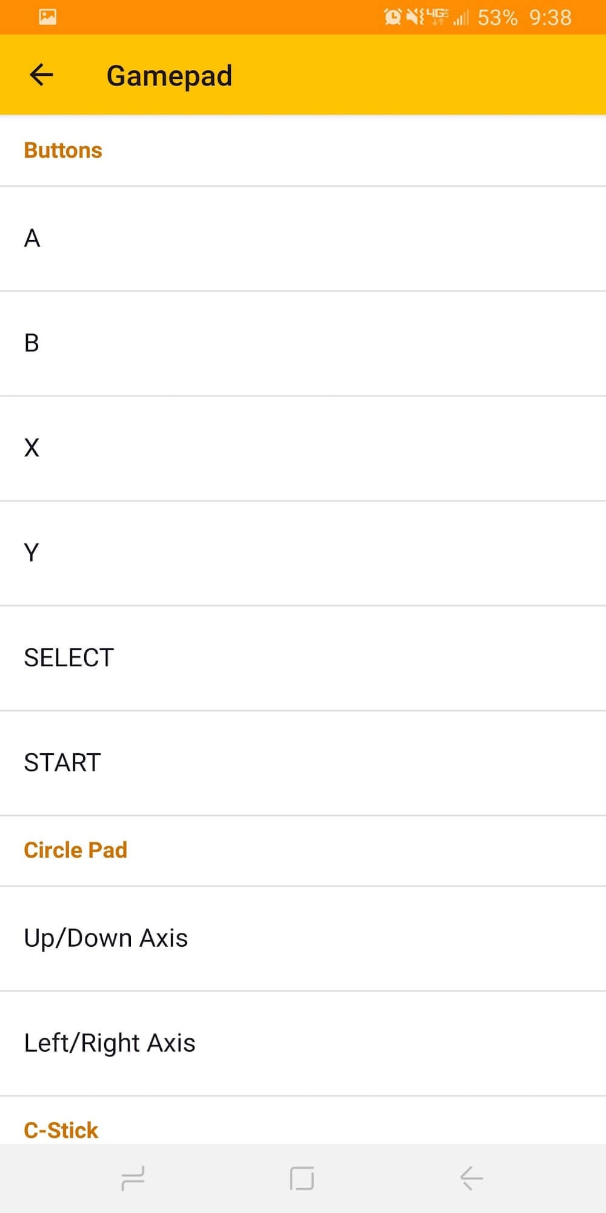The height and width of the screenshot is (1213, 606).
Task: Configure the START button mapping
Action: tap(303, 763)
